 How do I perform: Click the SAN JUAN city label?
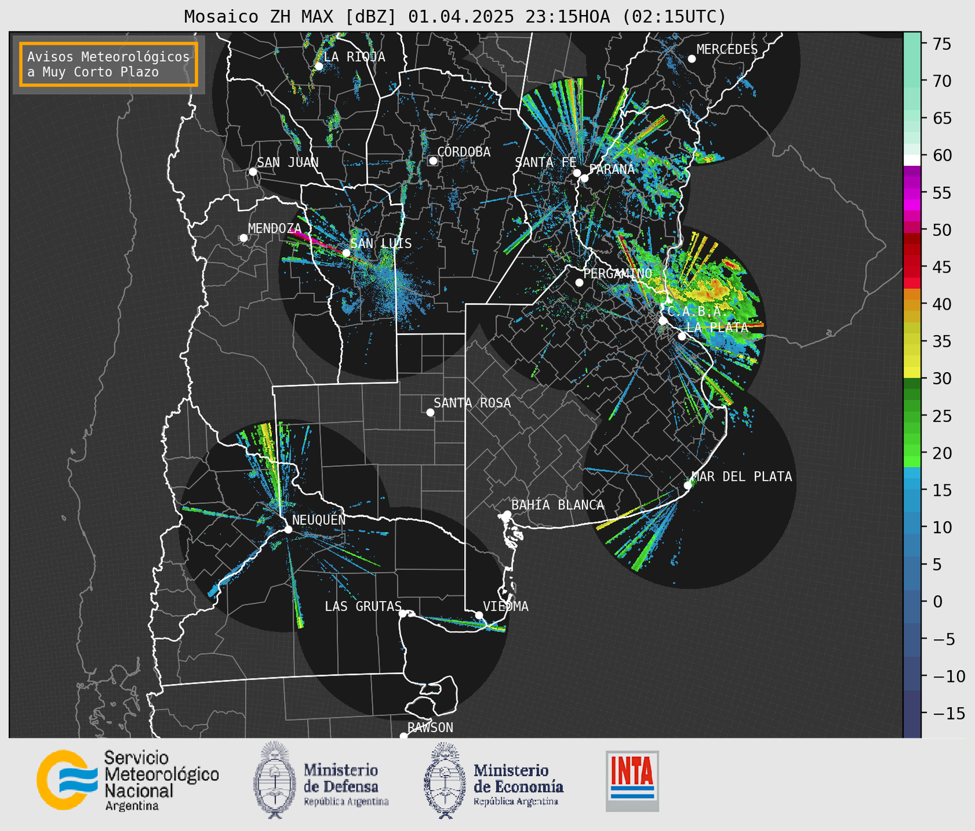pos(288,162)
